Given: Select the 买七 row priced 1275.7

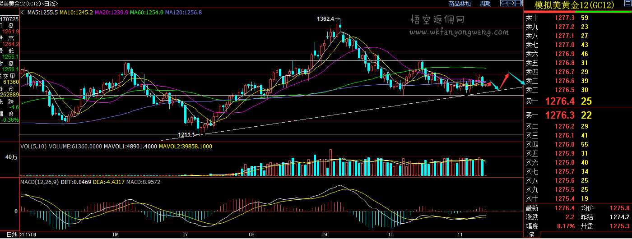Looking at the screenshot, I should pos(577,171).
